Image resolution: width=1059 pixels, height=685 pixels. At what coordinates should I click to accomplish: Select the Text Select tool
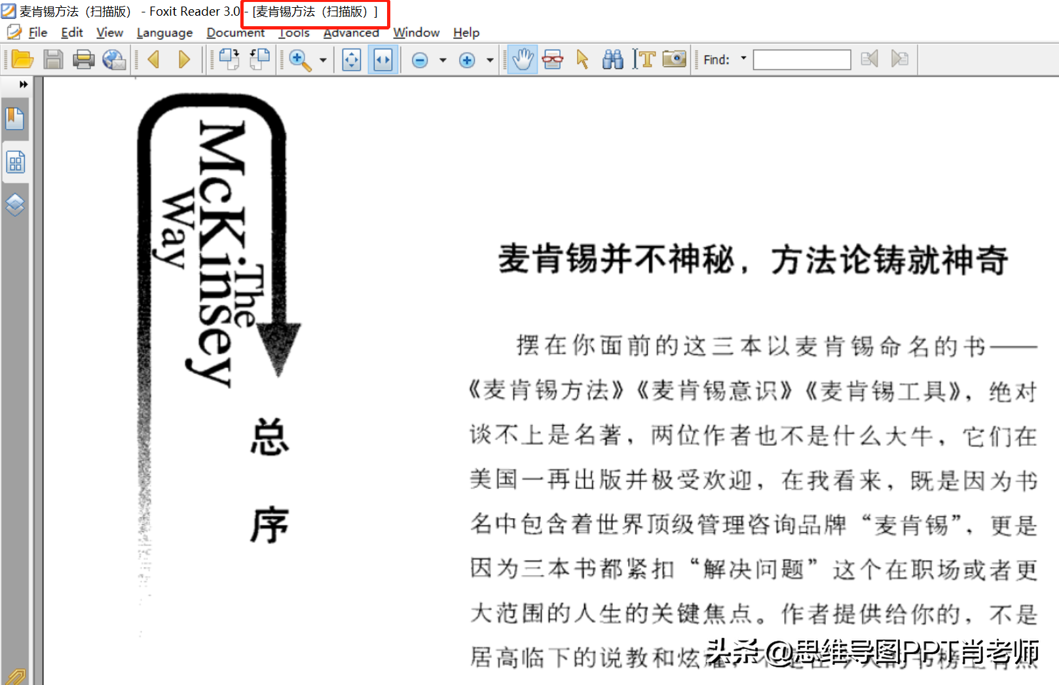click(644, 60)
